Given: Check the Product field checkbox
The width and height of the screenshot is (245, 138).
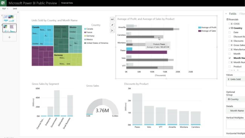Looking at the screenshot, I should coord(230,67).
